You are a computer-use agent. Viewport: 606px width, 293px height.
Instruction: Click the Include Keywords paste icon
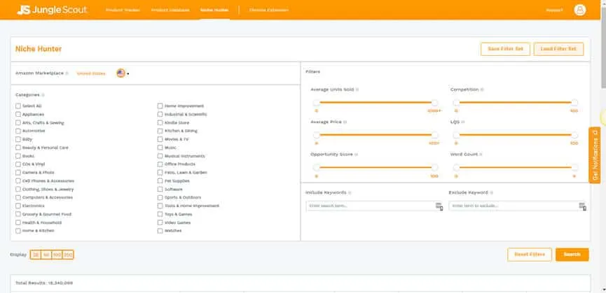(x=439, y=206)
